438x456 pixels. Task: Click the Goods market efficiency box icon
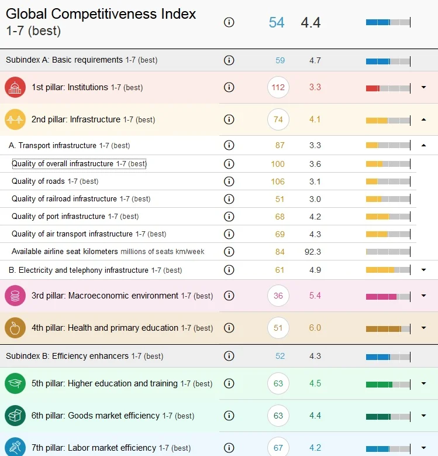pyautogui.click(x=15, y=416)
